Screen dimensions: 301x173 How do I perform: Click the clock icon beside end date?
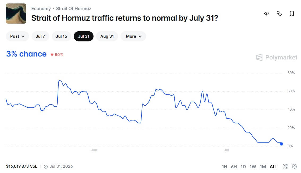point(46,166)
